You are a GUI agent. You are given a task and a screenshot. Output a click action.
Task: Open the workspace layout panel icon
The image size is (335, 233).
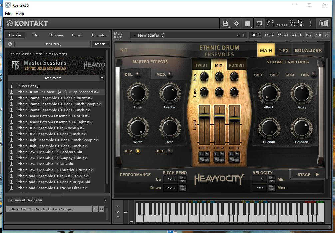[x=248, y=23]
